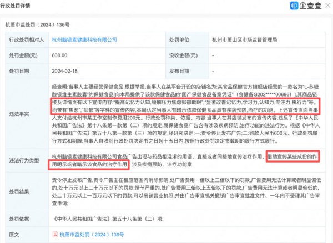Select 杭州市萧山区市场监督管理局 cell

tap(267, 40)
